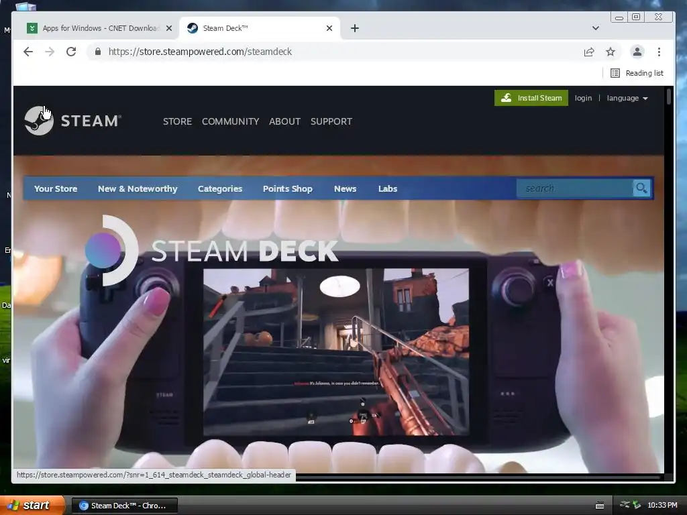Go to the ABOUT page

click(284, 121)
